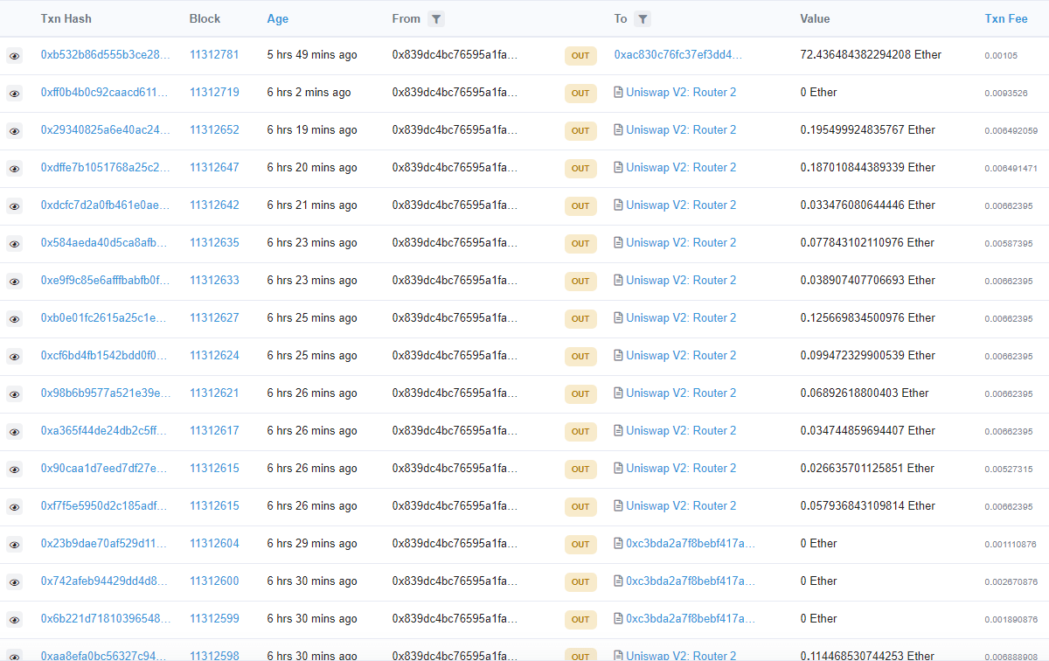
Task: Click the Value column header
Action: click(815, 18)
